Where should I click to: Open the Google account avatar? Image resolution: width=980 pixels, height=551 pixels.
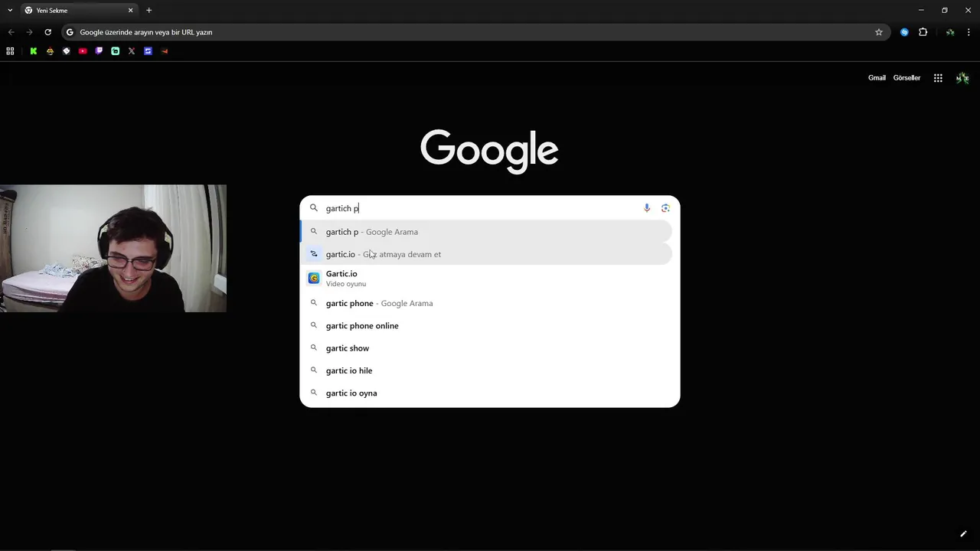coord(962,78)
